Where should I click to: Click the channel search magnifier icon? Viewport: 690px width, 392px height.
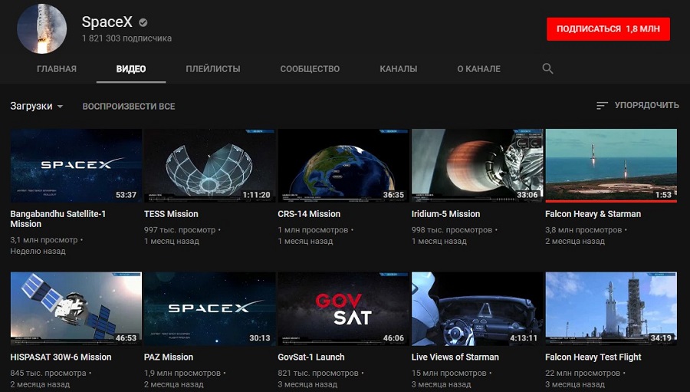coord(547,68)
